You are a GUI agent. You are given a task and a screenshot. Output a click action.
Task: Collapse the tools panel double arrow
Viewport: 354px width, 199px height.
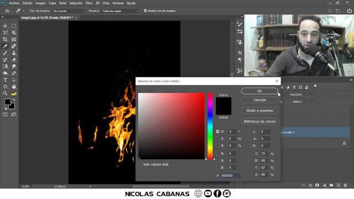(2, 17)
